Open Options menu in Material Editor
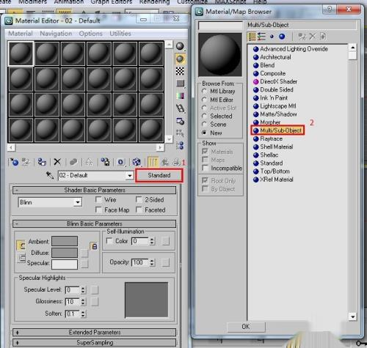 point(91,34)
